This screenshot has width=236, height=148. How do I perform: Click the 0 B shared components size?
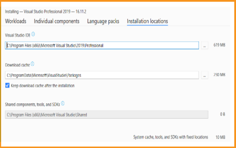222,114
